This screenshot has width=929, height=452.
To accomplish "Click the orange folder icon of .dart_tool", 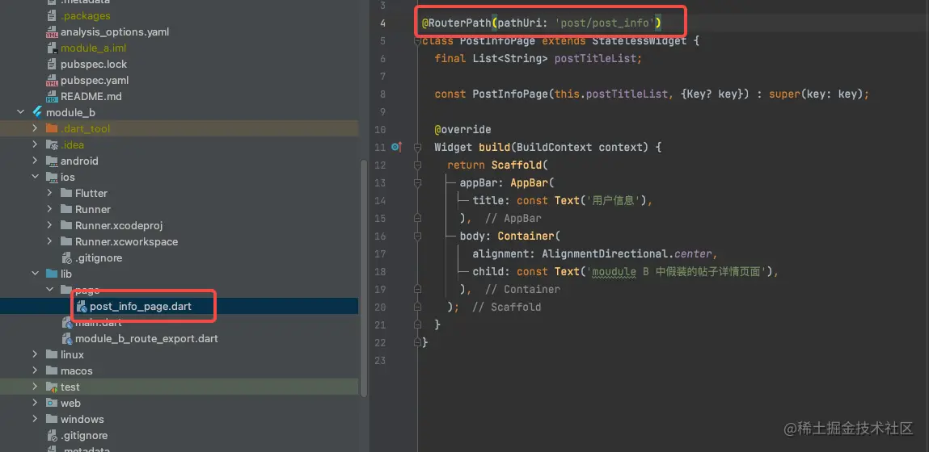I will (x=52, y=128).
